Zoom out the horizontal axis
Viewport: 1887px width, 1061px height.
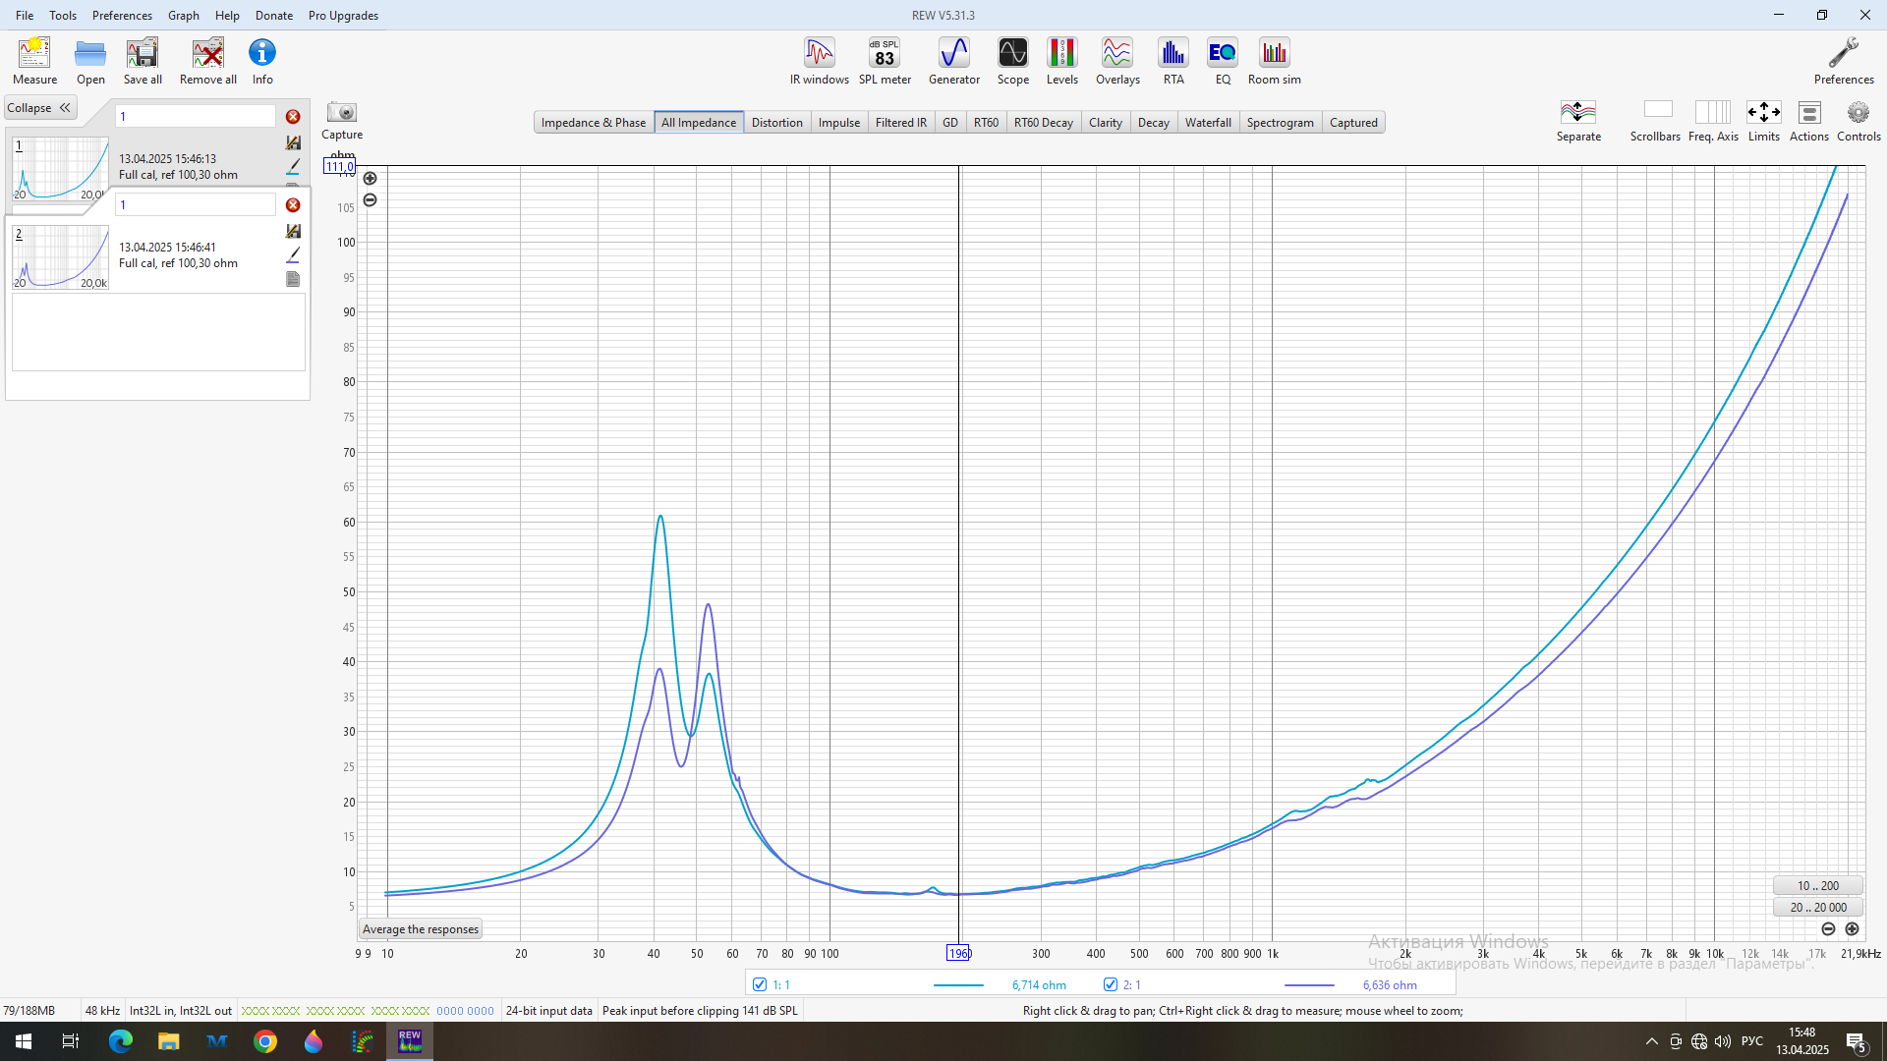point(1828,929)
